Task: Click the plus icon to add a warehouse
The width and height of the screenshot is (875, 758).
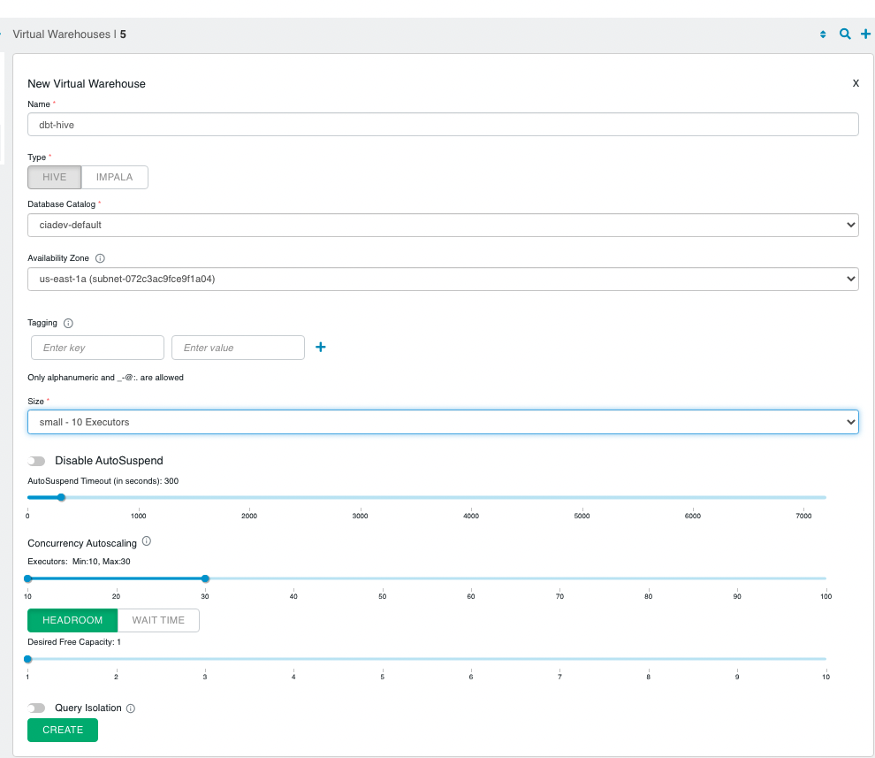Action: (x=864, y=34)
